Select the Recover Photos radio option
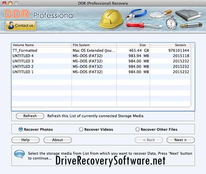Image resolution: width=206 pixels, height=174 pixels. pyautogui.click(x=21, y=129)
